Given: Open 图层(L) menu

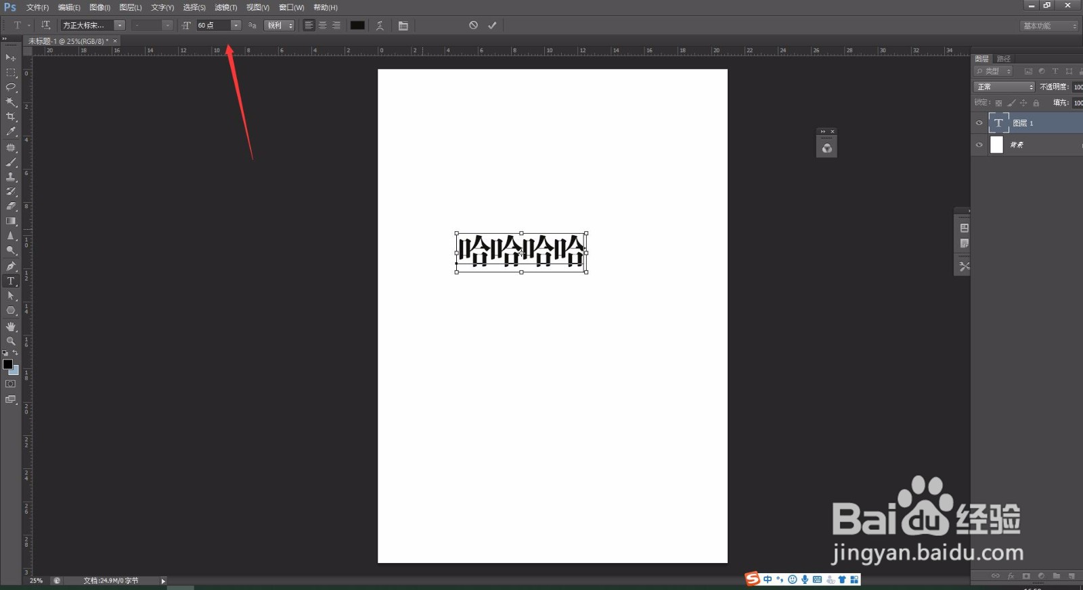Looking at the screenshot, I should pos(131,7).
